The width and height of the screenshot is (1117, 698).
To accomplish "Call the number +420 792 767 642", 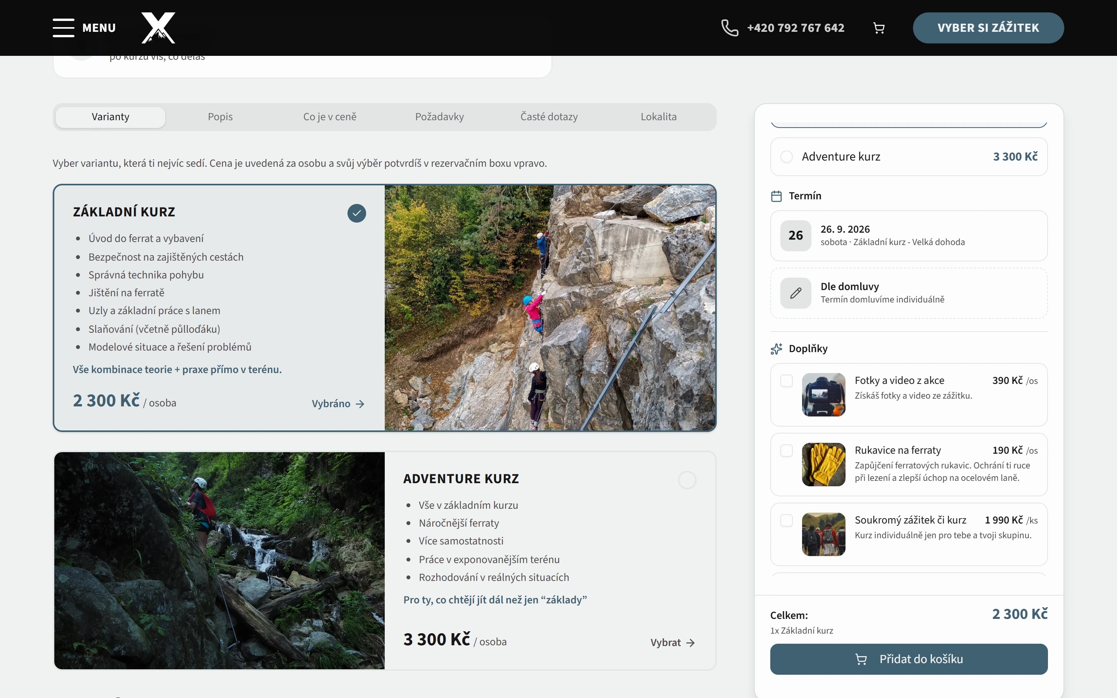I will [x=796, y=28].
